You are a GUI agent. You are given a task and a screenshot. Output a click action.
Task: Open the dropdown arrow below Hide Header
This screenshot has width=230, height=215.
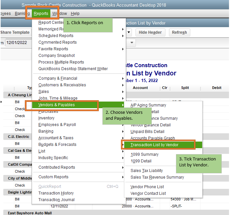(x=132, y=43)
